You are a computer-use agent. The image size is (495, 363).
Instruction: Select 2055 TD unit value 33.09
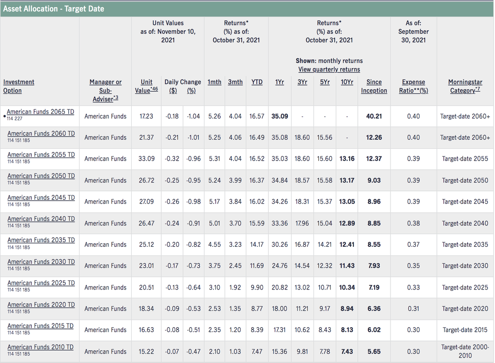pos(147,159)
